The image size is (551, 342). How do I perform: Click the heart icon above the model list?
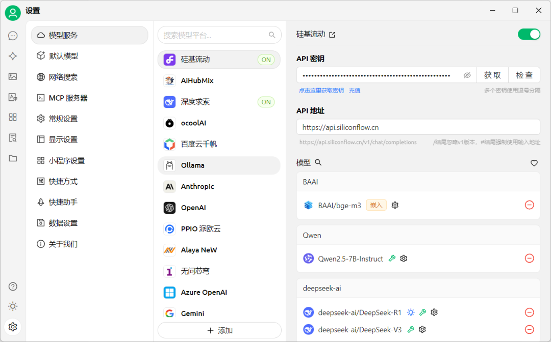tap(534, 163)
